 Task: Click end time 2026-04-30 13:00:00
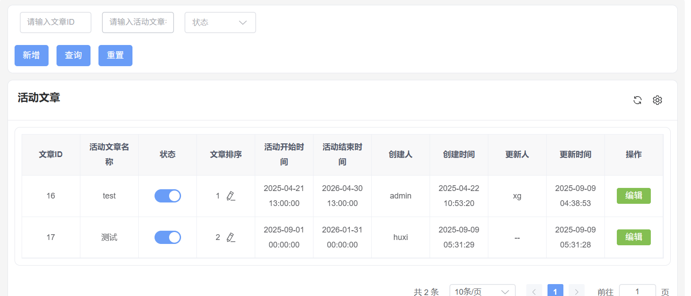click(342, 196)
